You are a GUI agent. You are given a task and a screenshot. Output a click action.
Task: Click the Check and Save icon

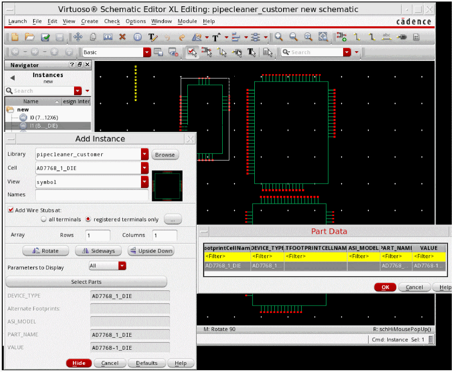click(x=45, y=37)
